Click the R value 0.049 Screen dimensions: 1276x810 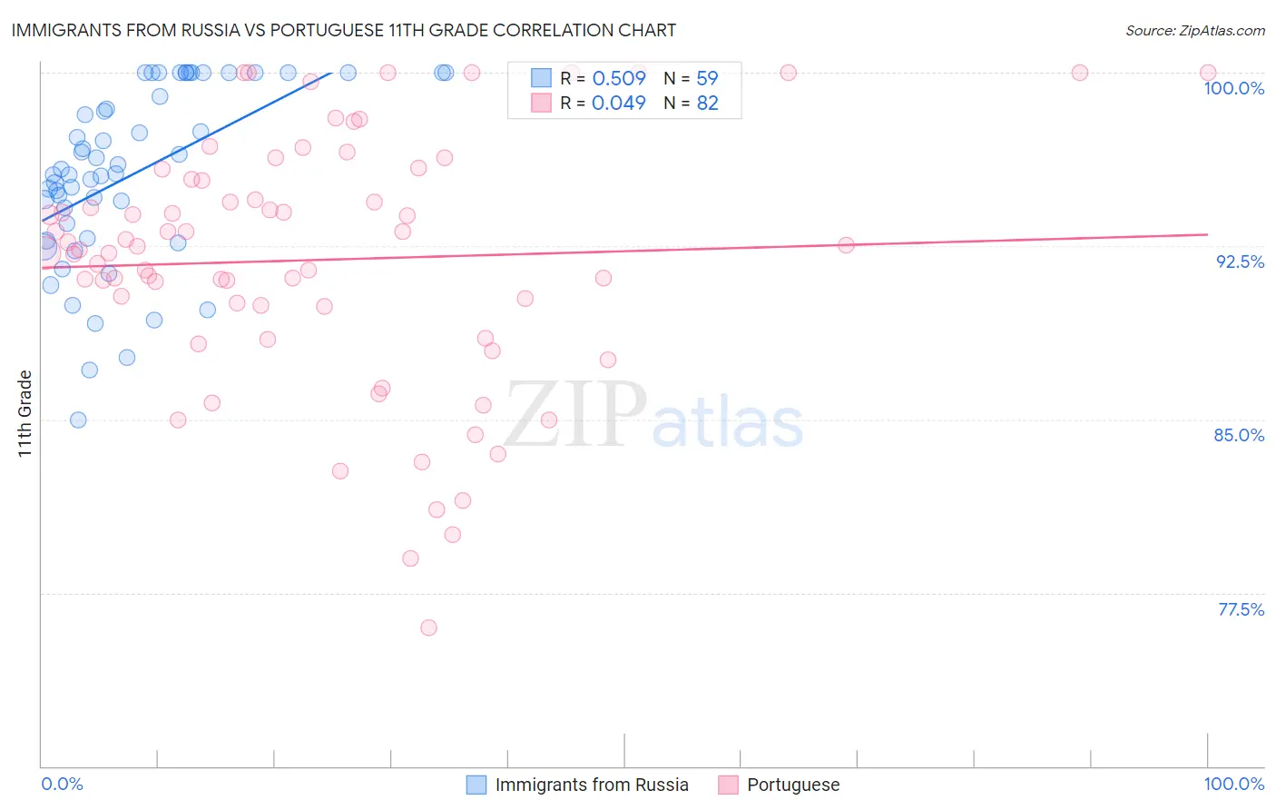coord(619,104)
